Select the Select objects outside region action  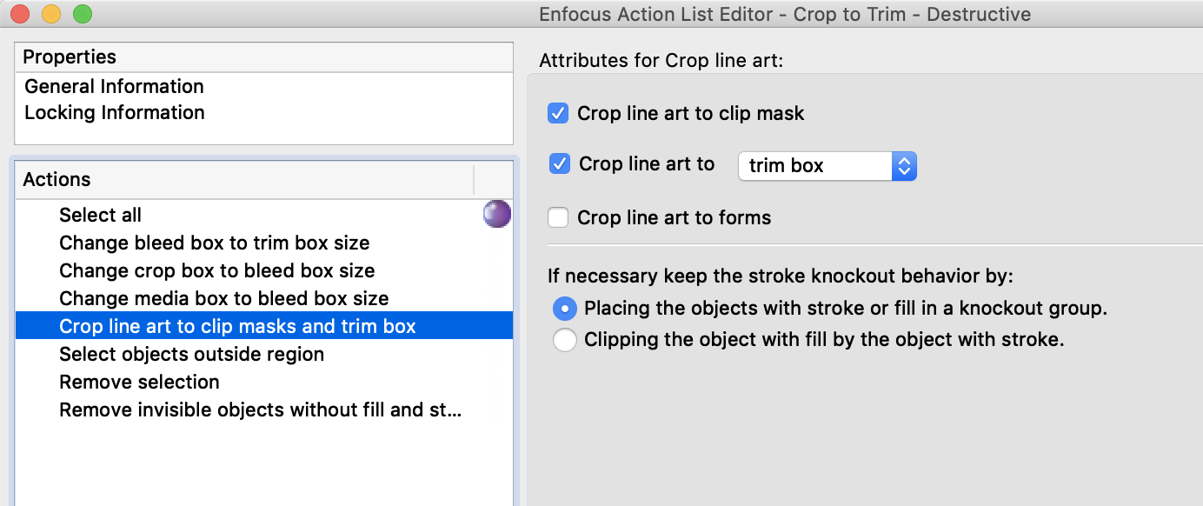click(191, 354)
